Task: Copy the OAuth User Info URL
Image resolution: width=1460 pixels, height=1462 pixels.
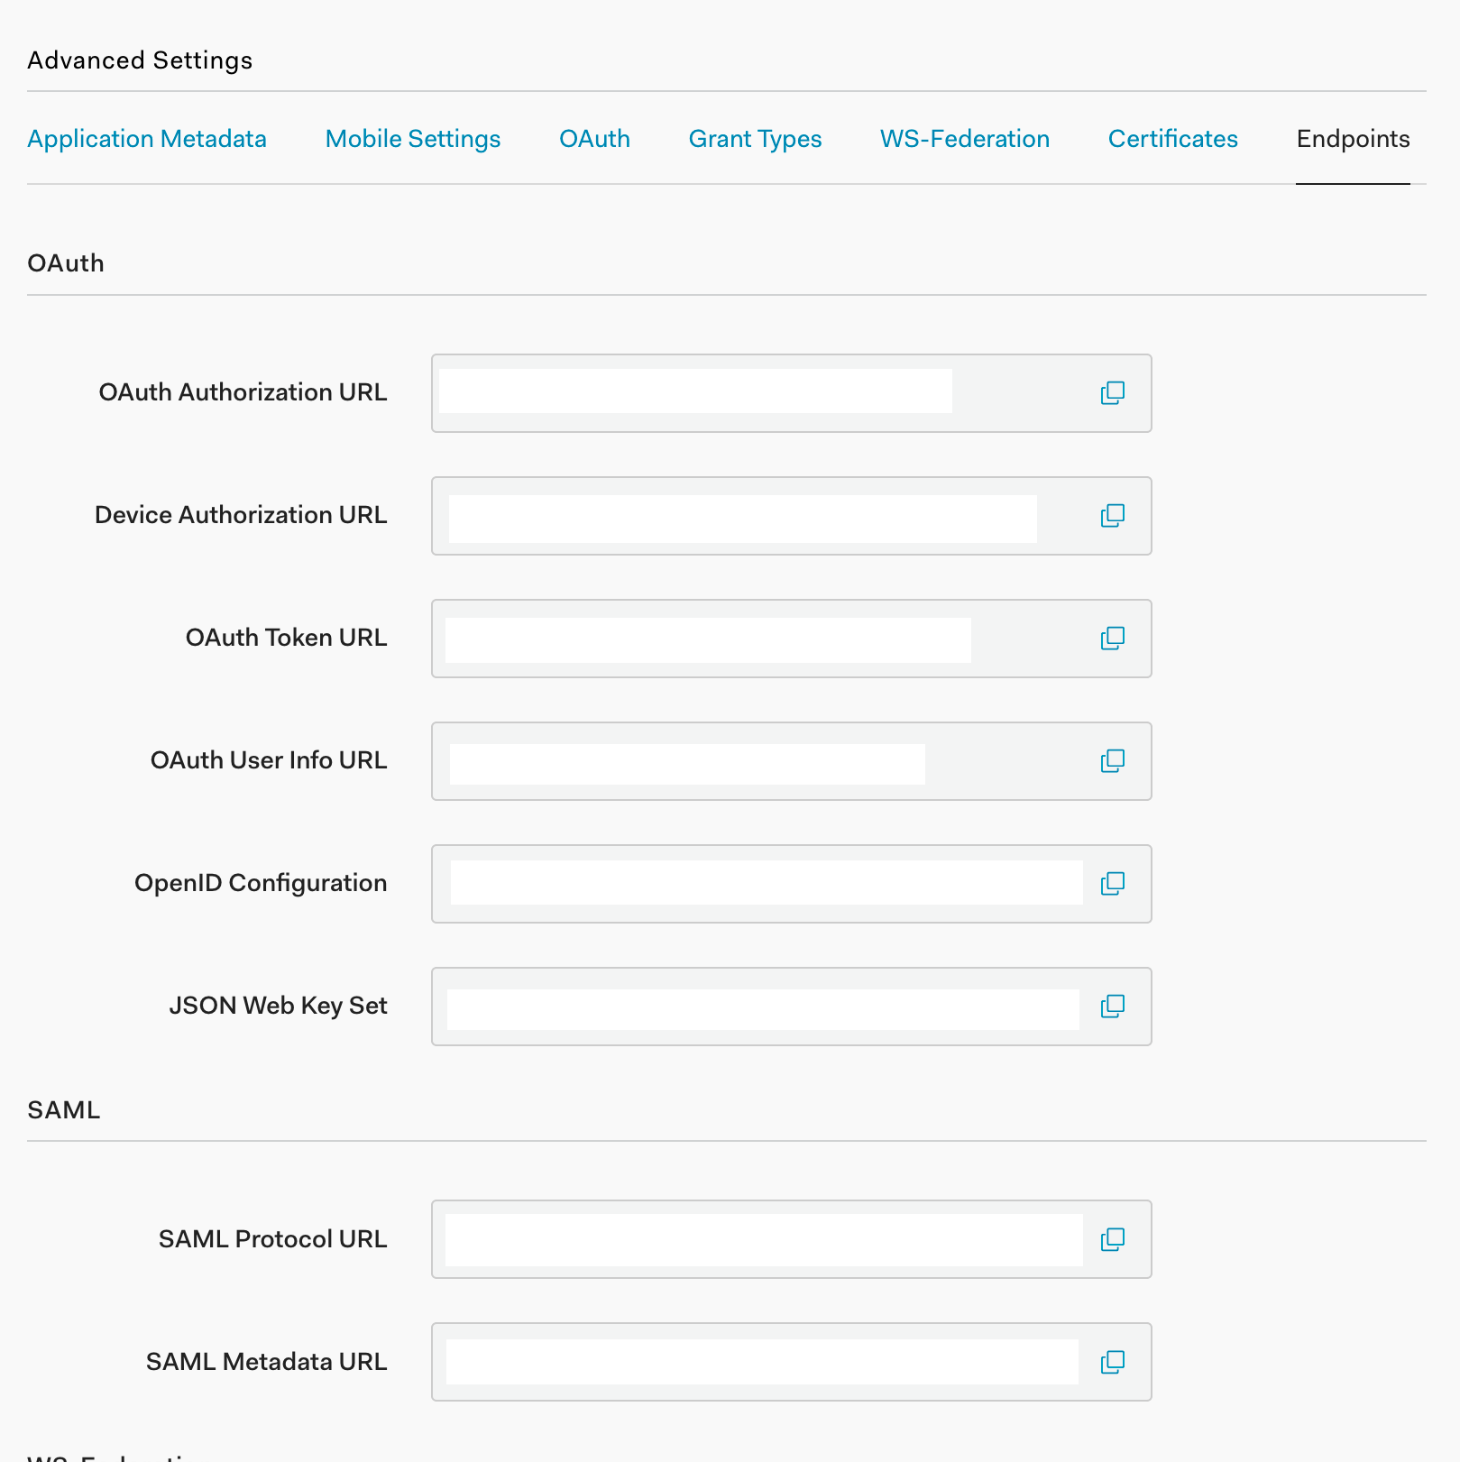Action: tap(1113, 760)
